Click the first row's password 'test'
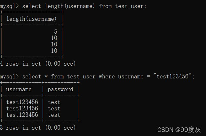This screenshot has height=136, width=206. tap(54, 102)
